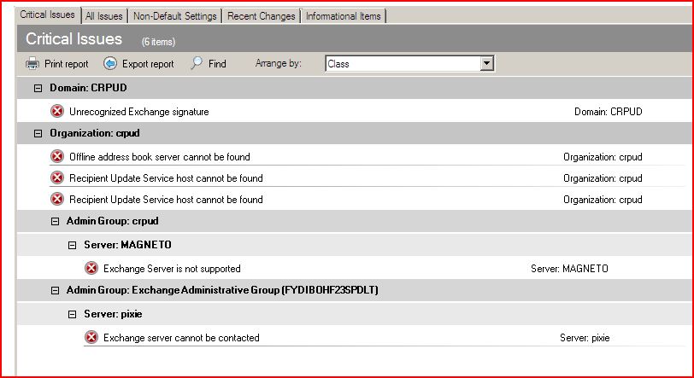Click error icon beside Exchange server cannot be contacted

tap(91, 337)
